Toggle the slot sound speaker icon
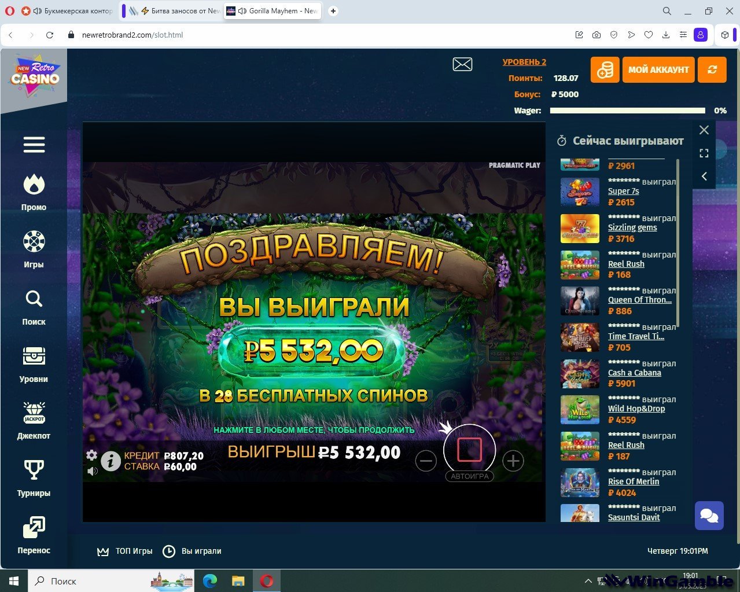 tap(92, 471)
